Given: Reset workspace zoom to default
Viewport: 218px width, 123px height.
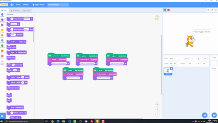Looking at the screenshot, I should point(157,114).
